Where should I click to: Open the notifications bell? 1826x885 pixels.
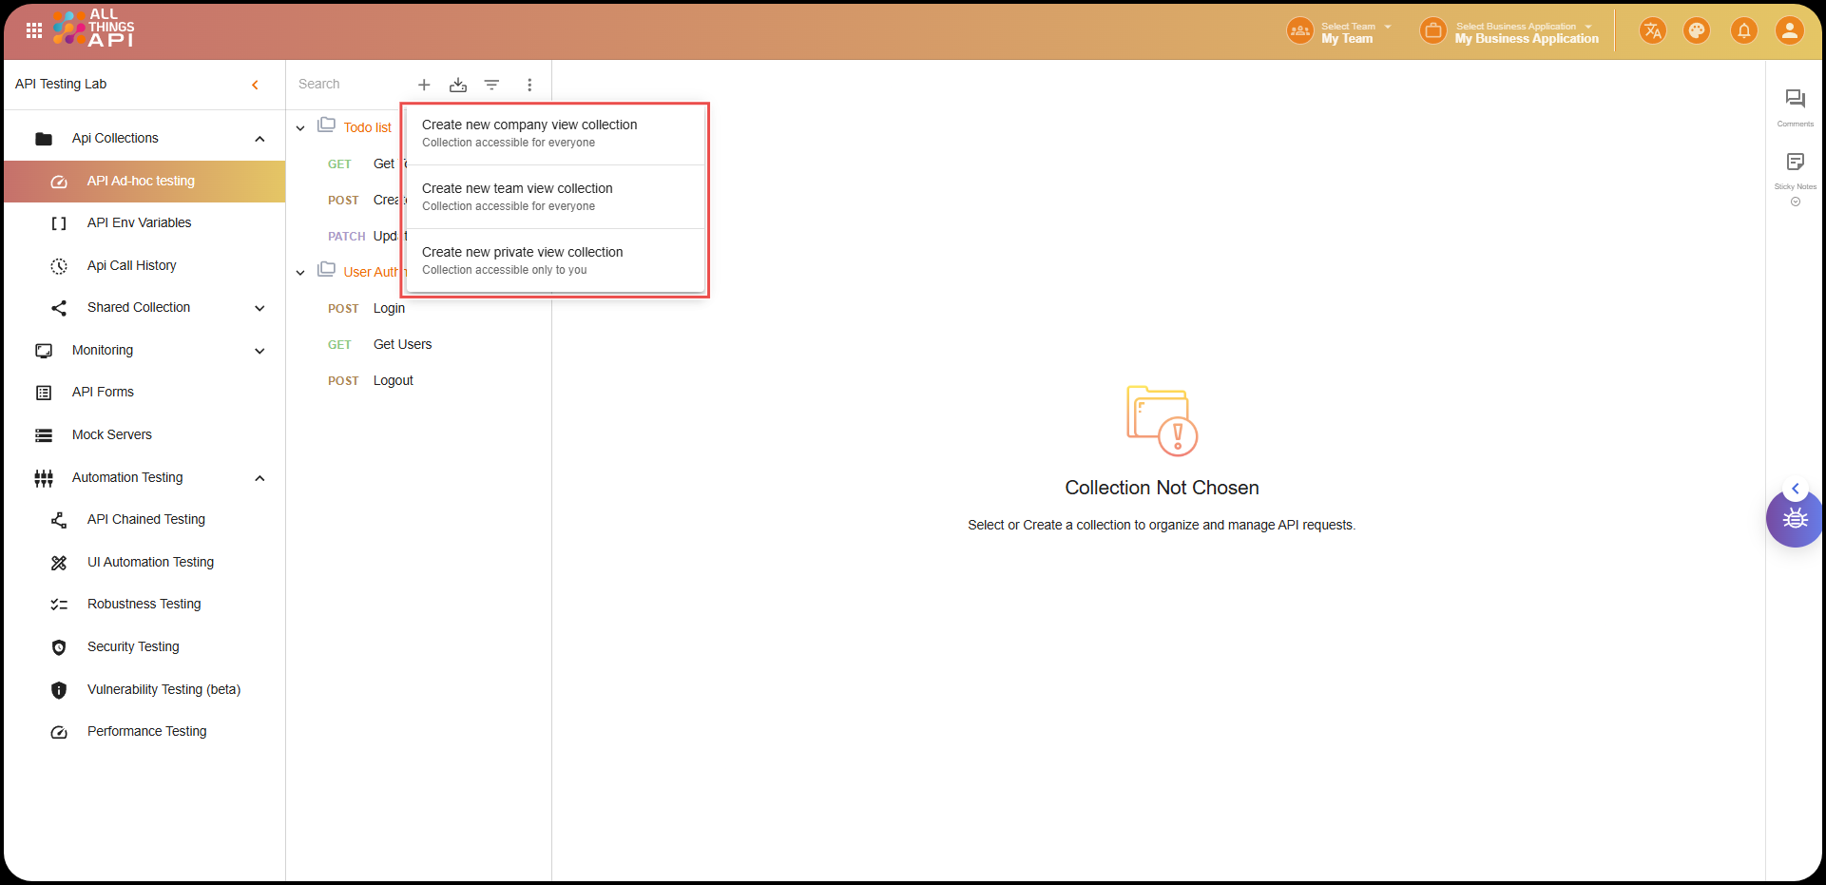click(x=1744, y=31)
